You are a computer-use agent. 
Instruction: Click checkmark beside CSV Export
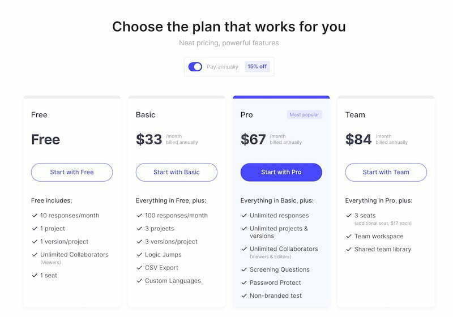pos(139,268)
